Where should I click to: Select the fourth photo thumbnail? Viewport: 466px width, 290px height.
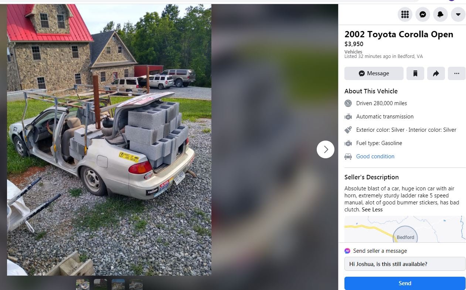point(136,284)
